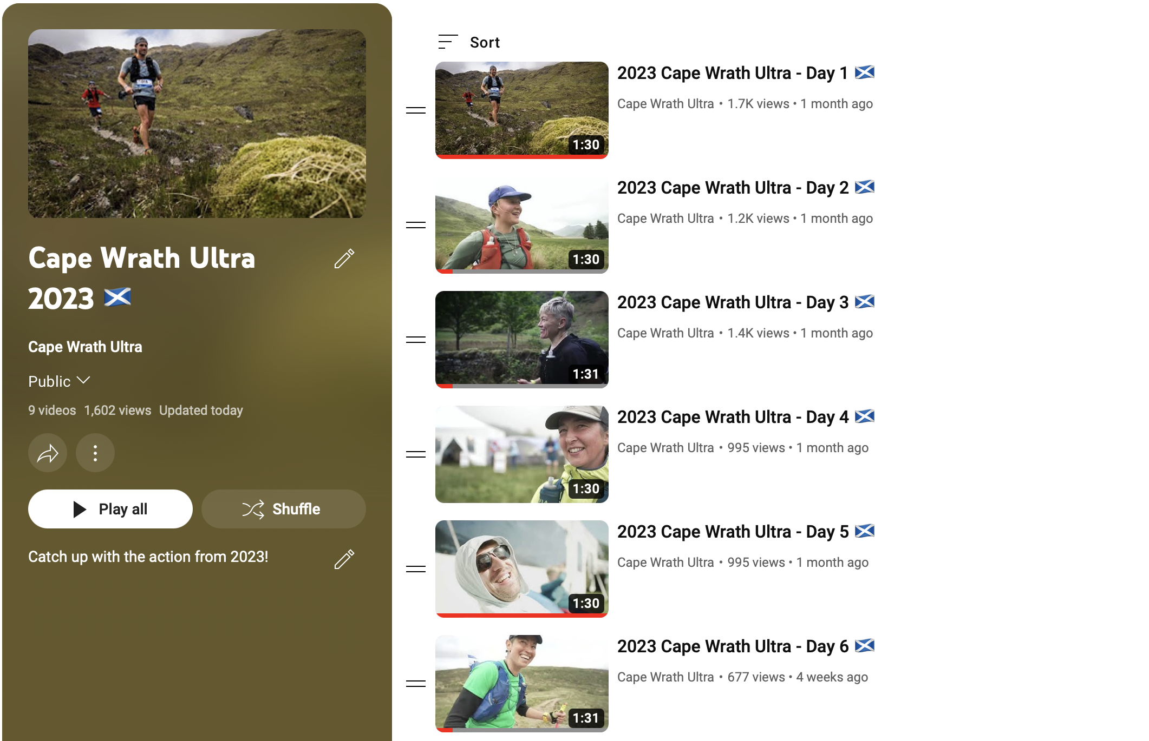This screenshot has width=1149, height=741.
Task: Click the Sort lines icon
Action: click(x=448, y=42)
